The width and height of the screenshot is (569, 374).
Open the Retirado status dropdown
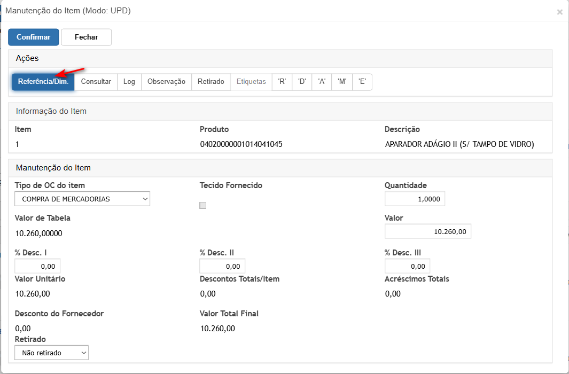tap(52, 353)
